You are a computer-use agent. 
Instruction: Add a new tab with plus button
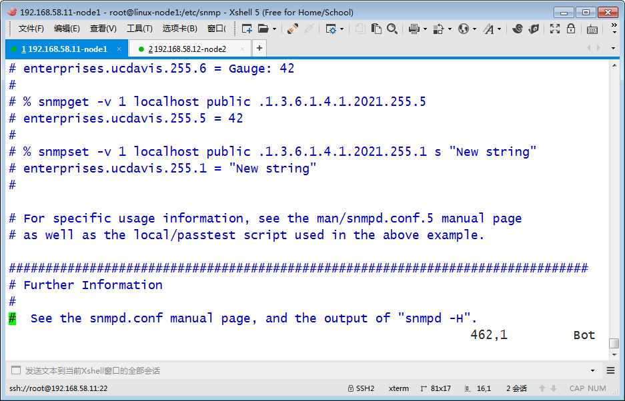(259, 48)
